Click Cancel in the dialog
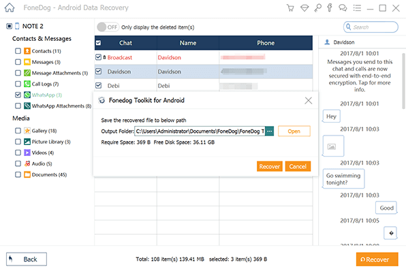This screenshot has height=271, width=406. 298,166
